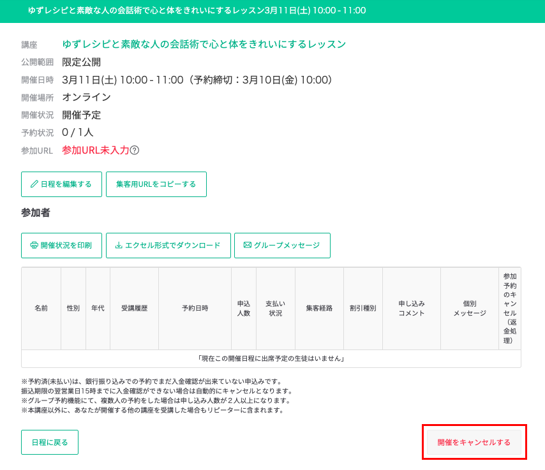The width and height of the screenshot is (545, 470).
Task: Click the reservation count 0 / 1人
Action: tap(78, 133)
